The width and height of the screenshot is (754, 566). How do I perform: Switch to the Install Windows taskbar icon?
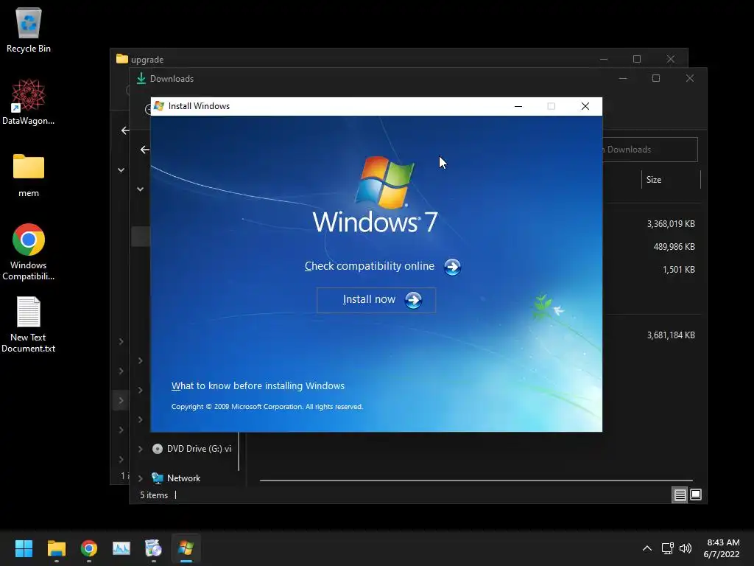click(x=186, y=548)
